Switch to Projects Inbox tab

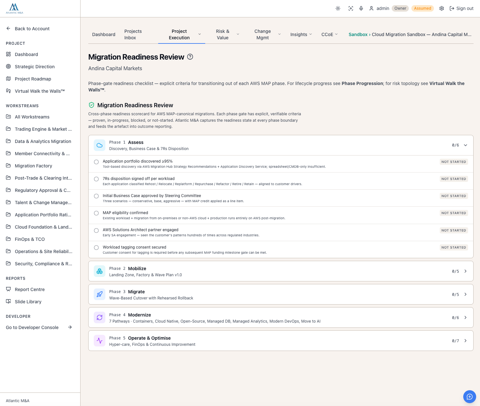[133, 34]
